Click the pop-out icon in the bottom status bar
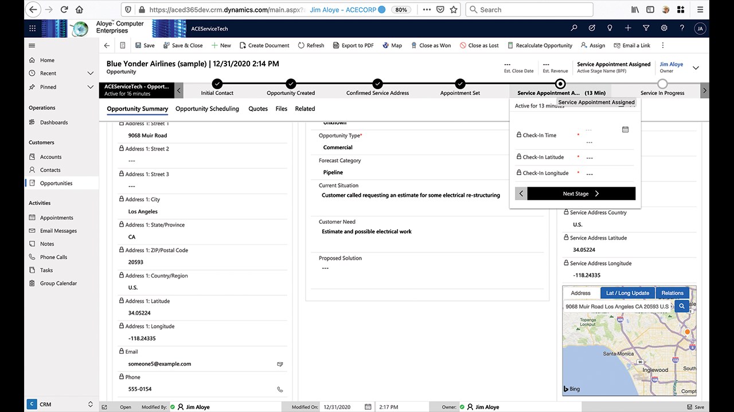 (104, 407)
